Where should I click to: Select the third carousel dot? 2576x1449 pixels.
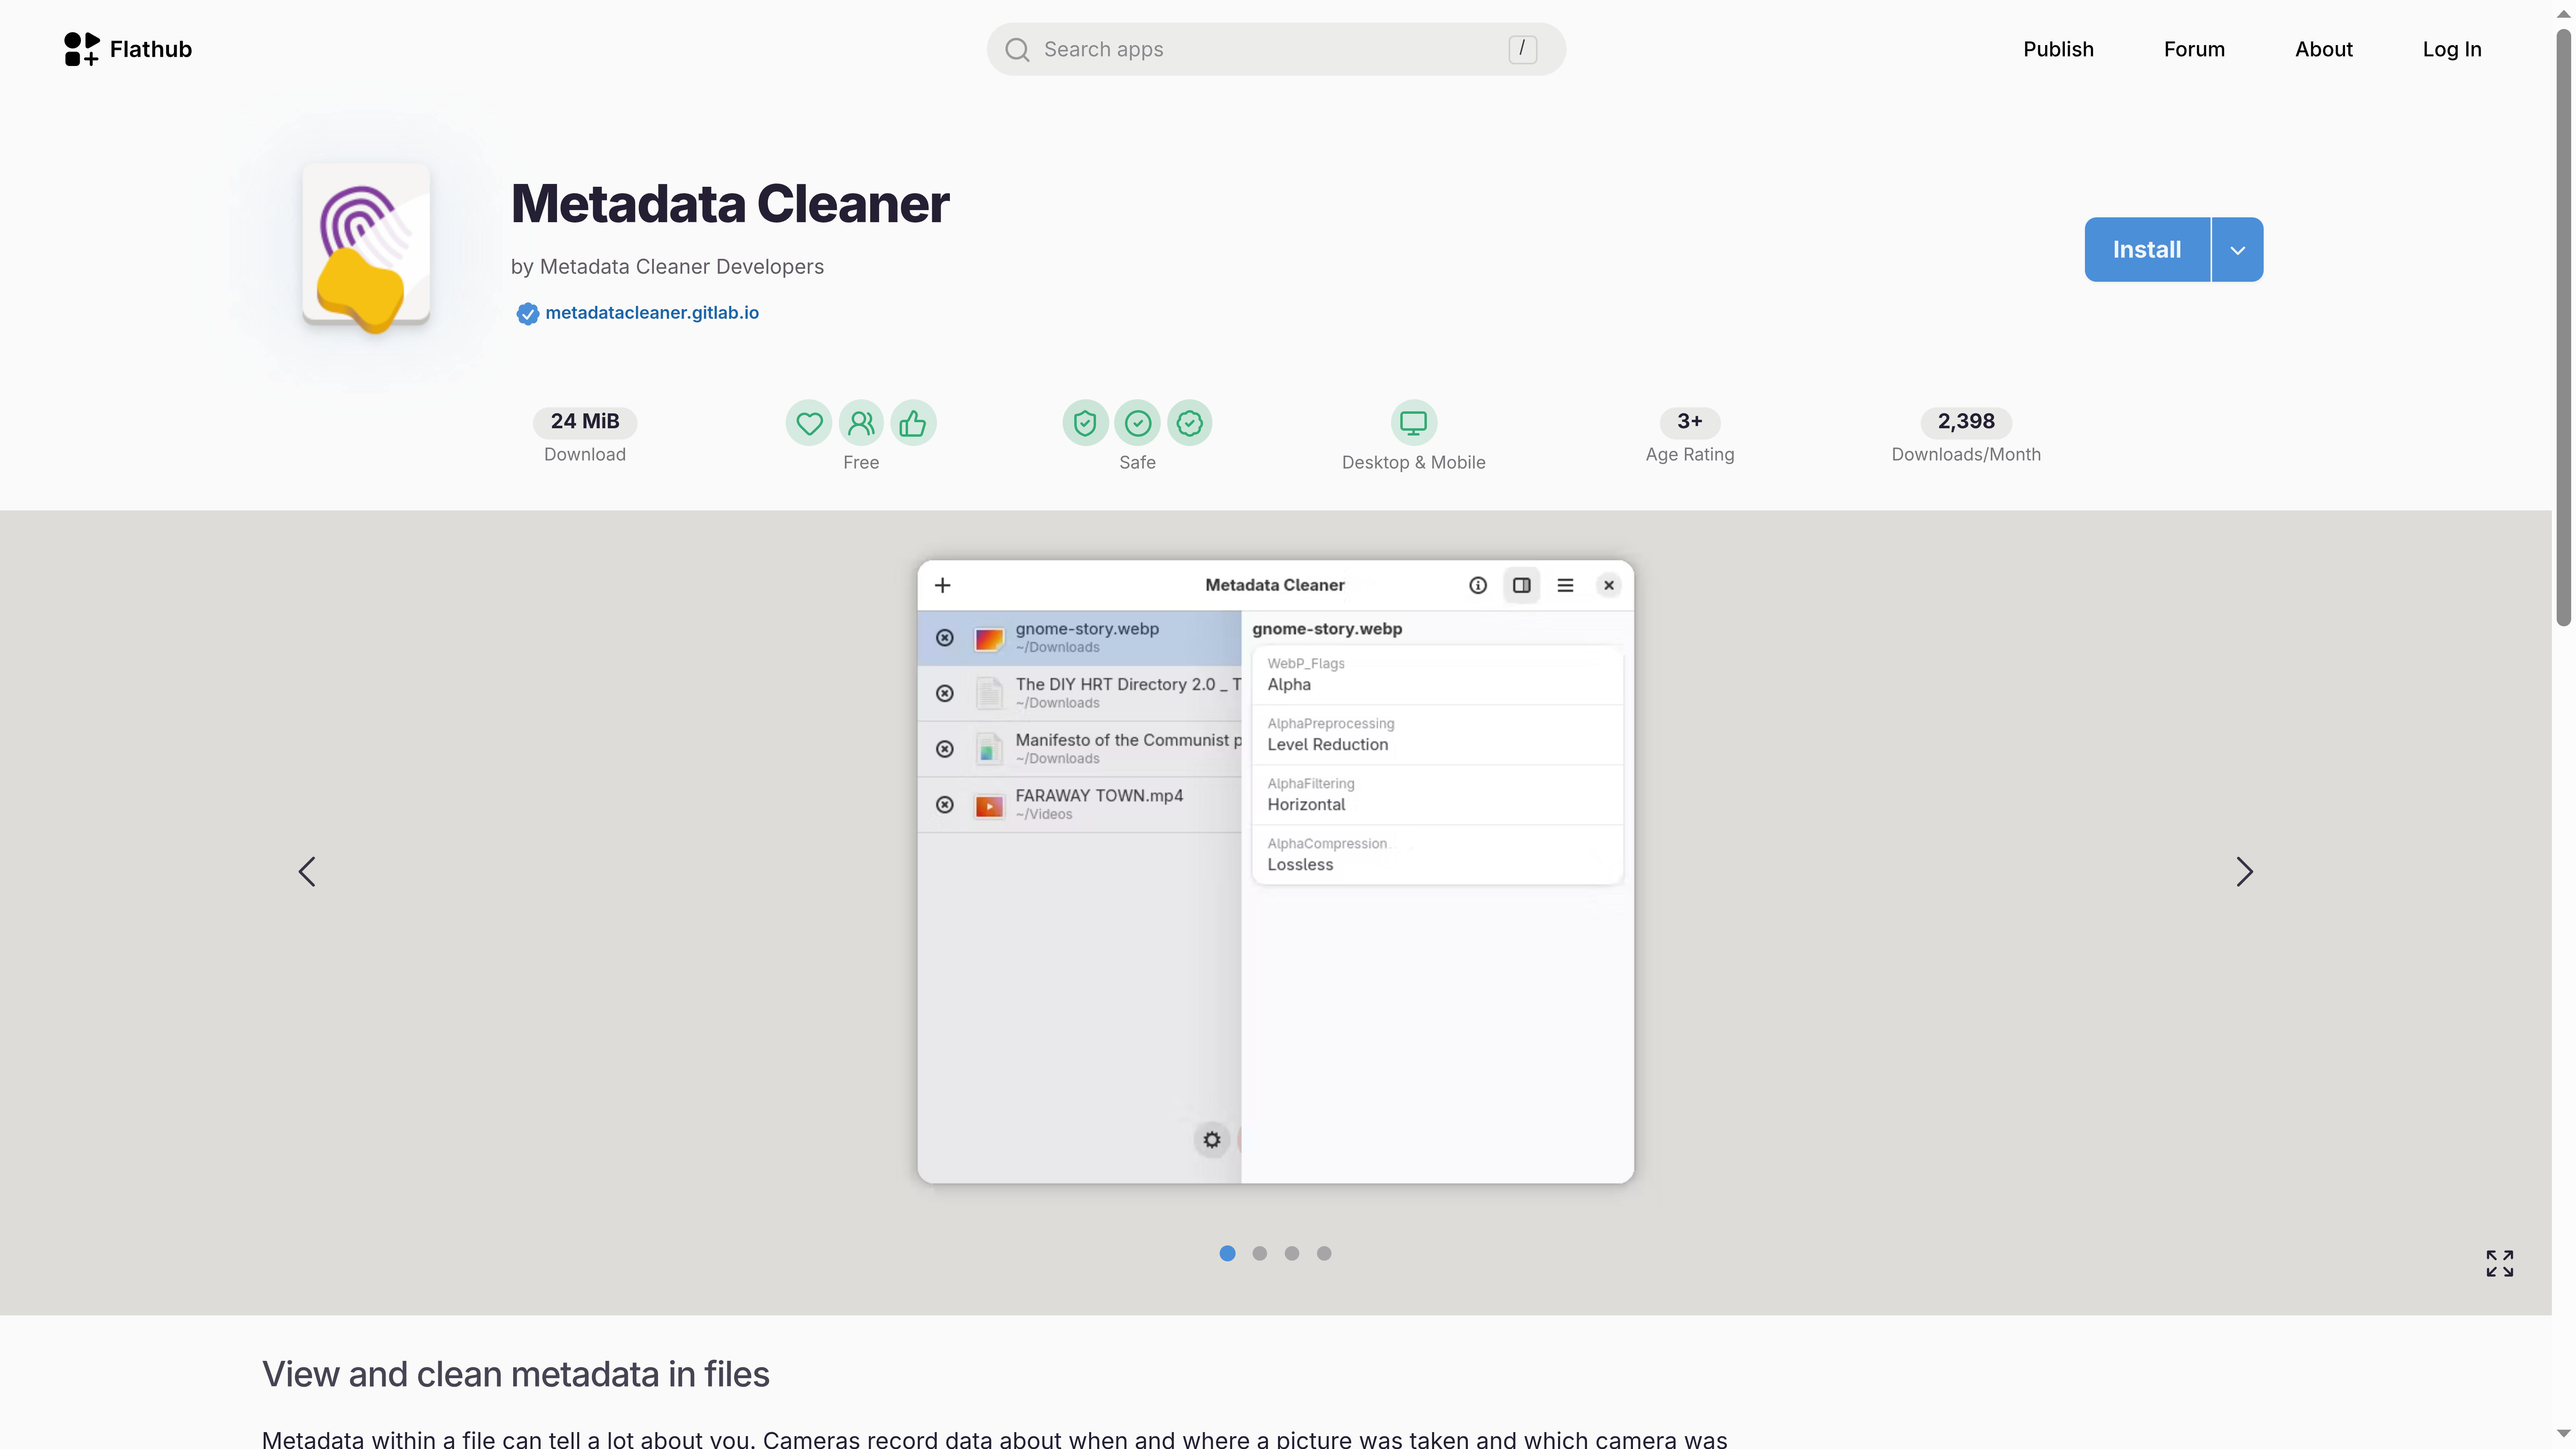(1292, 1253)
